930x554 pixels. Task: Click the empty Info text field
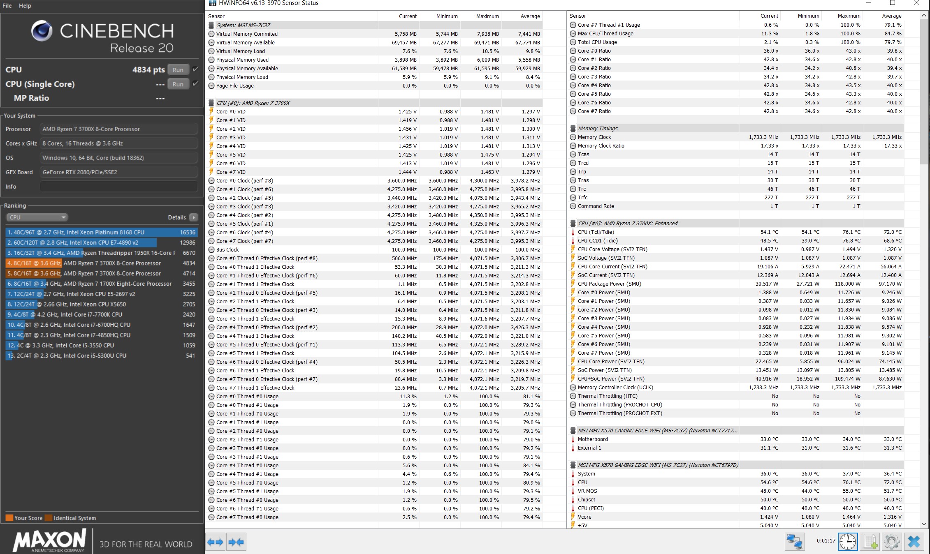click(118, 187)
